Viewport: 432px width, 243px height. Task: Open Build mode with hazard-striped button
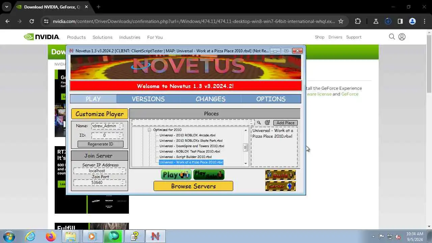[280, 175]
